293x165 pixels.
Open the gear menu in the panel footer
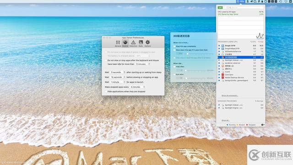(262, 125)
